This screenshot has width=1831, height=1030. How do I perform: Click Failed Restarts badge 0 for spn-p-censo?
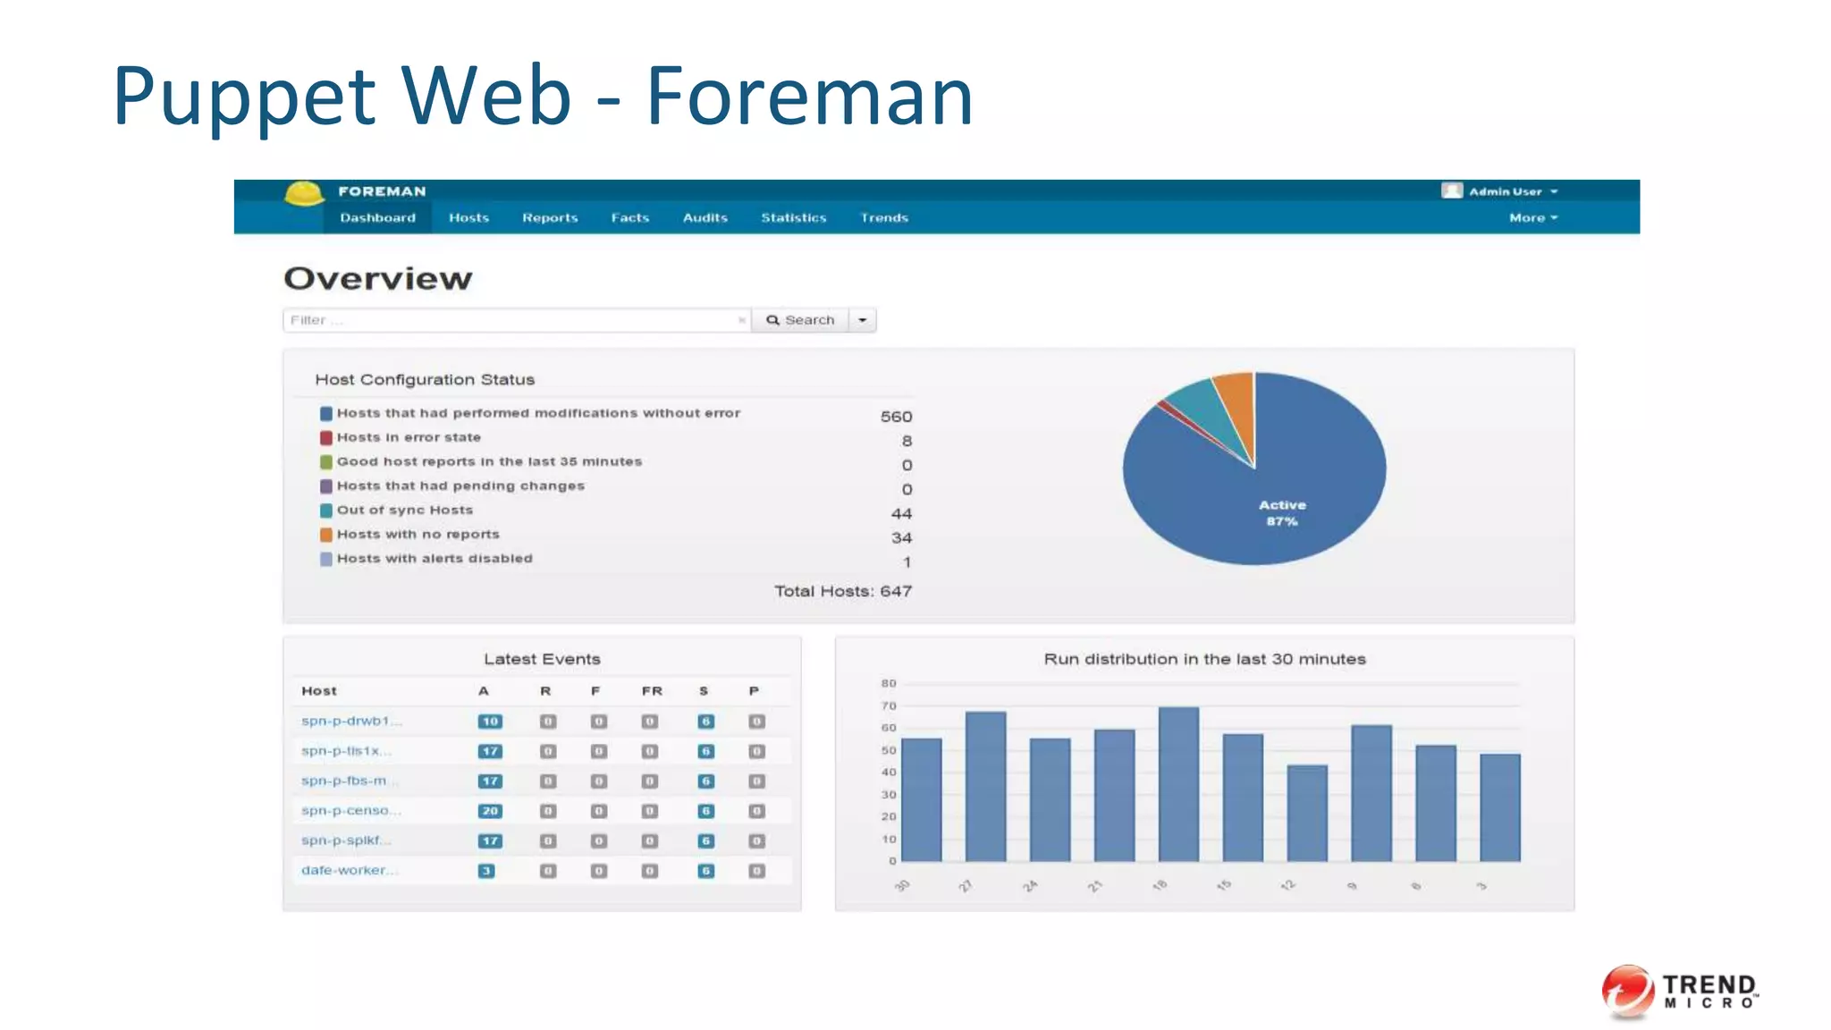click(x=650, y=811)
